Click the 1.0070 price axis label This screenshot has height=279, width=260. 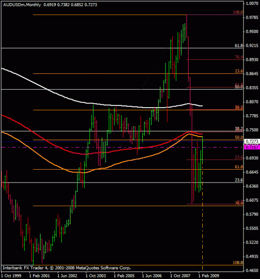252,4
